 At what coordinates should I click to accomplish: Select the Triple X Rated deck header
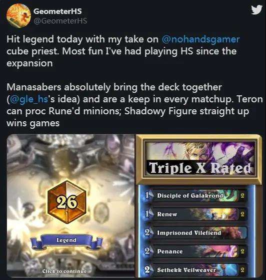pos(199,160)
